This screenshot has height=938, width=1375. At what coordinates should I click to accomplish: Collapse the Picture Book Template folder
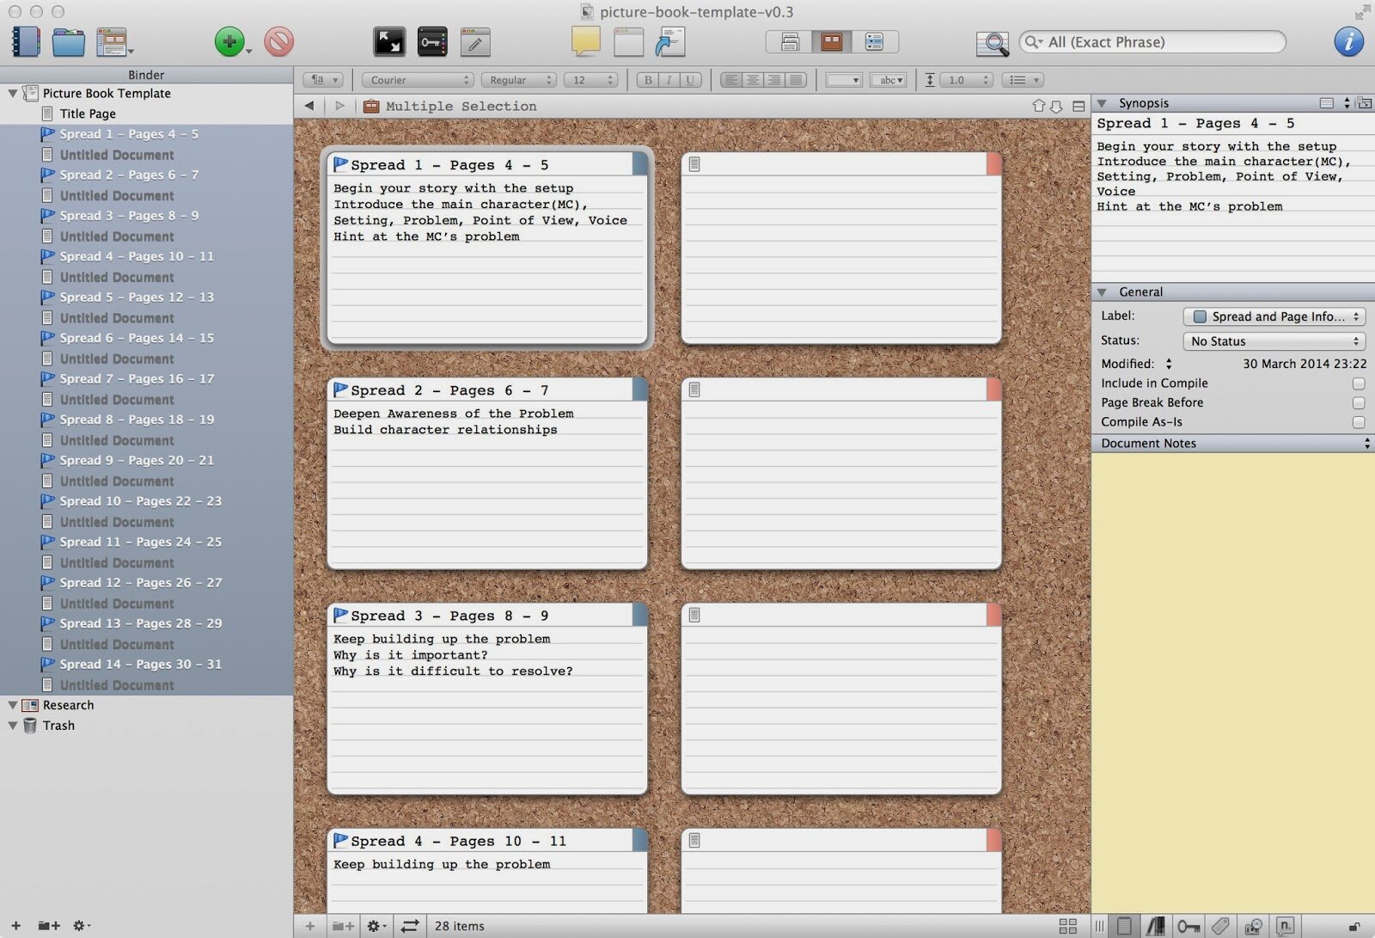pyautogui.click(x=12, y=93)
